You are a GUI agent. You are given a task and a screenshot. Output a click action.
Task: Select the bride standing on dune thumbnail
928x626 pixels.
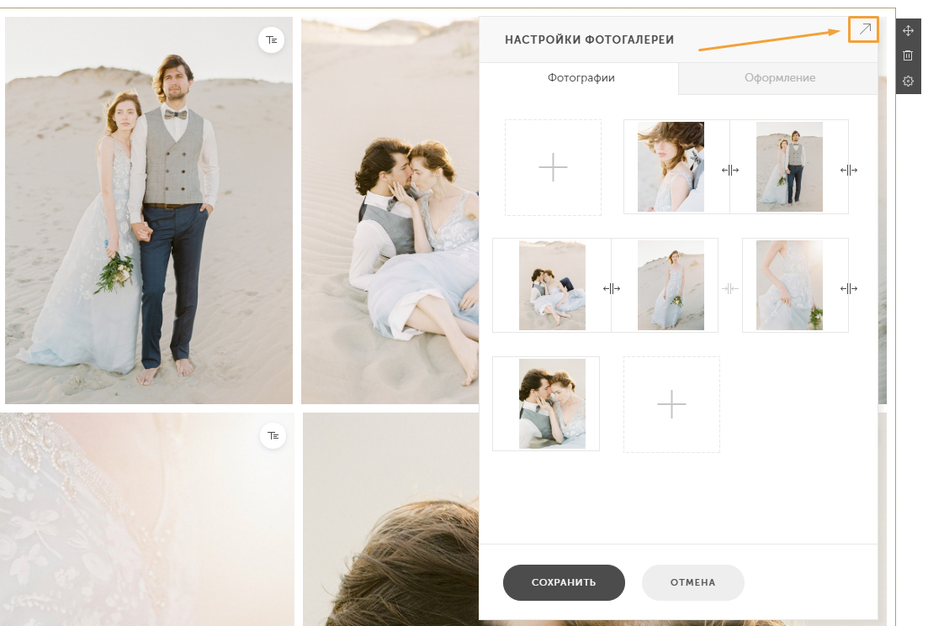click(671, 285)
